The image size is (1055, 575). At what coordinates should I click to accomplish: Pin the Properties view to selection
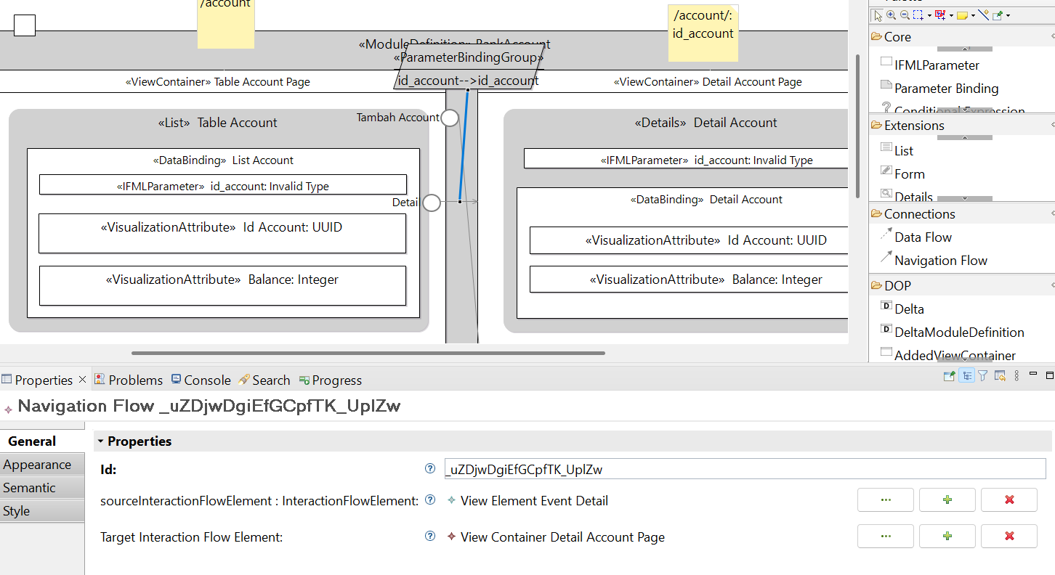click(x=949, y=375)
